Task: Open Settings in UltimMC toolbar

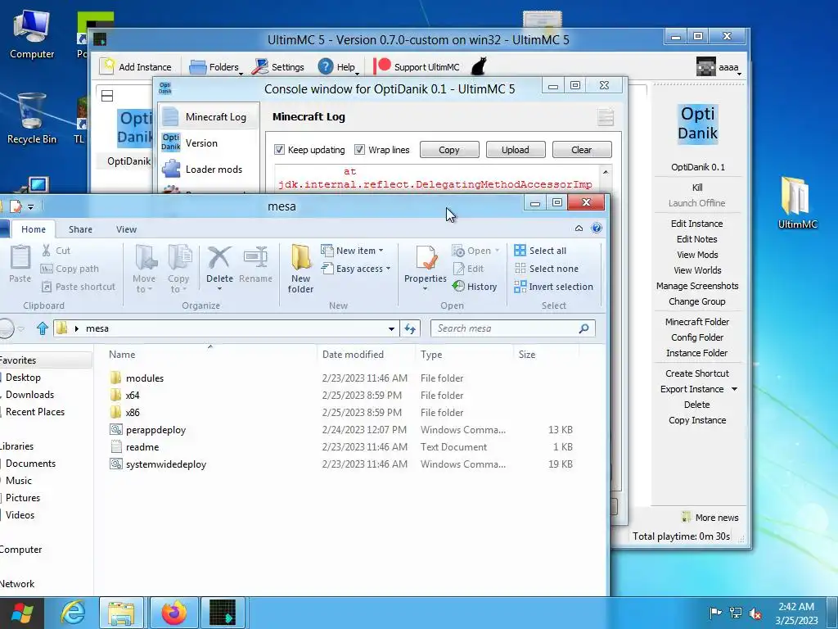Action: click(x=278, y=67)
